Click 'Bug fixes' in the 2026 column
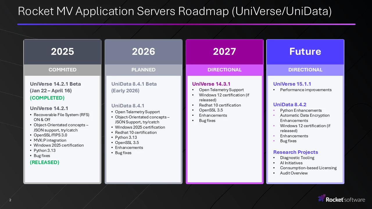The image size is (372, 209). pyautogui.click(x=123, y=153)
